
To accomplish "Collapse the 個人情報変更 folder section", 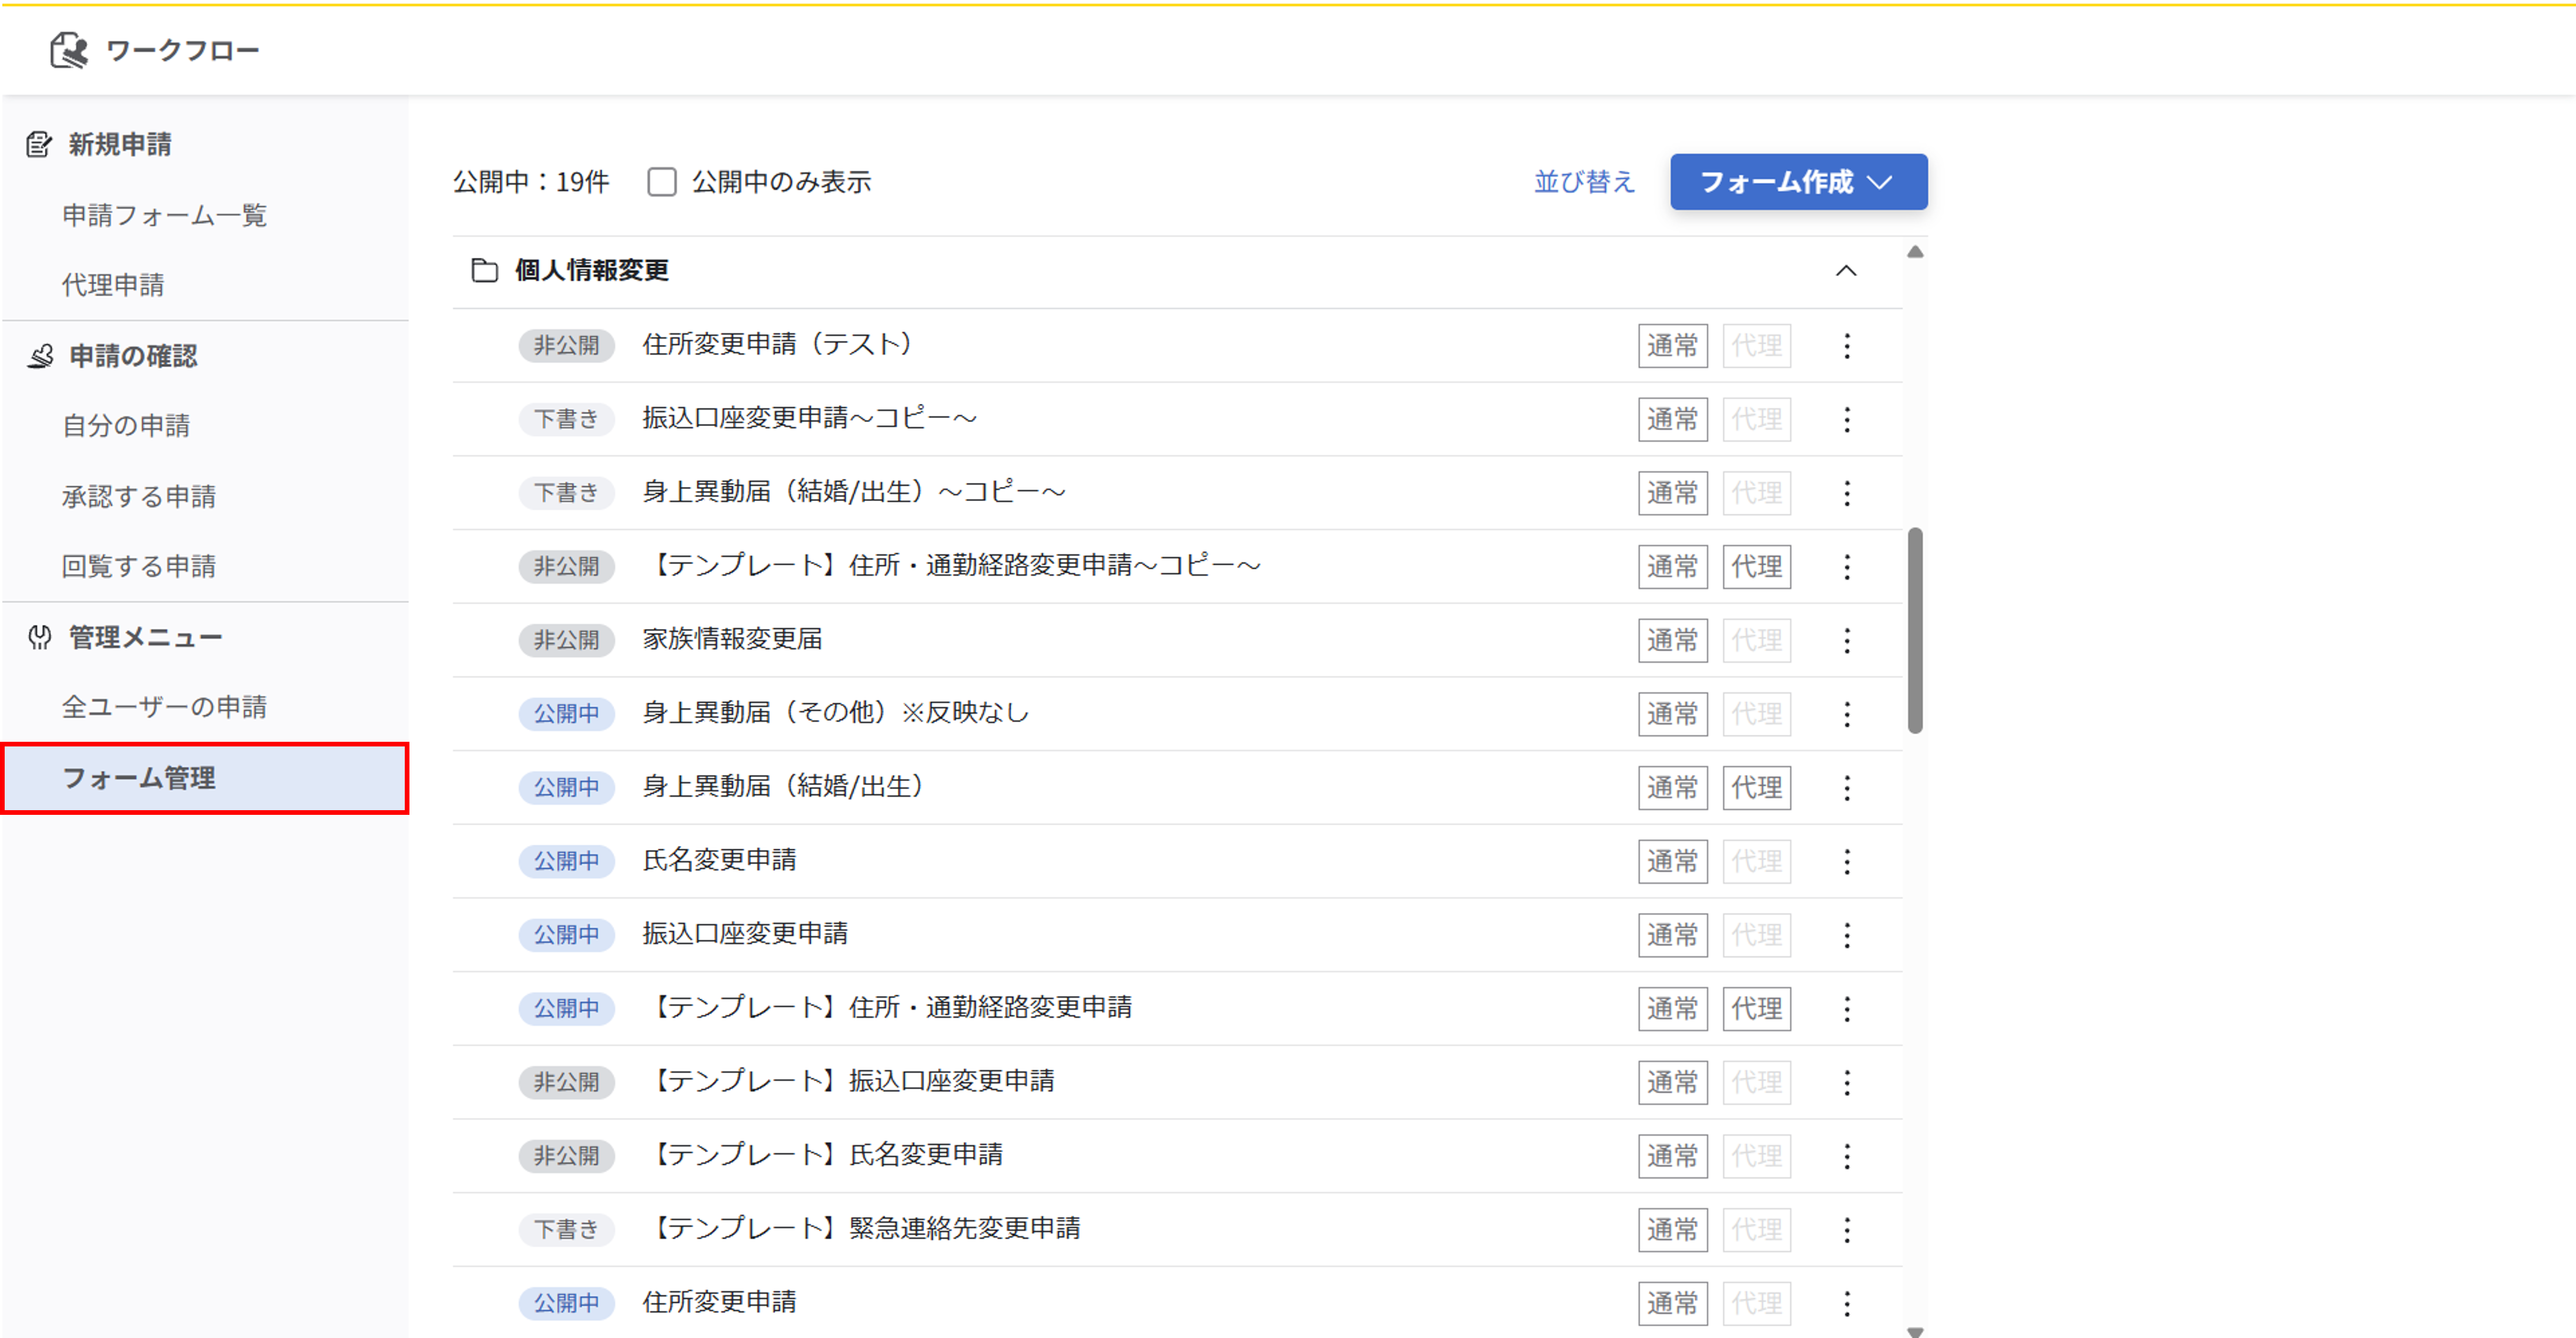I will point(1846,271).
